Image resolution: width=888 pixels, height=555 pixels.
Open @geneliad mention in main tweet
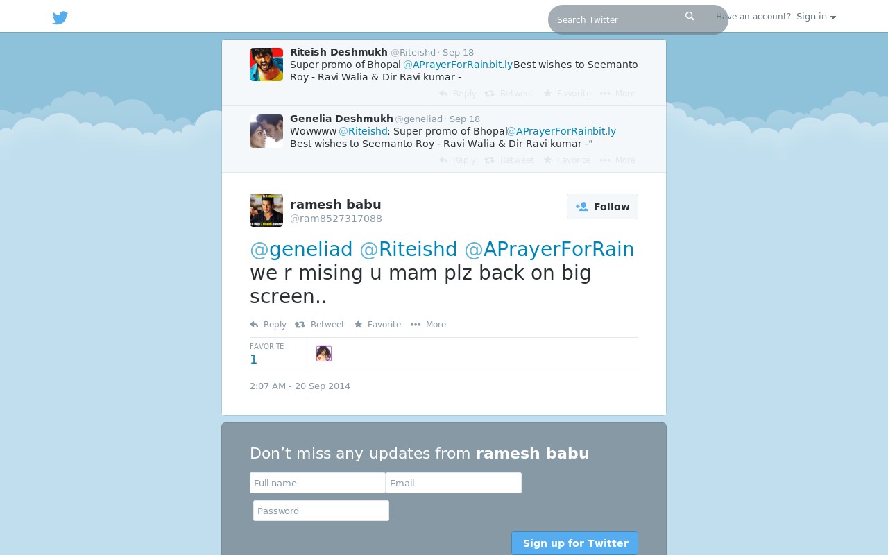point(301,249)
